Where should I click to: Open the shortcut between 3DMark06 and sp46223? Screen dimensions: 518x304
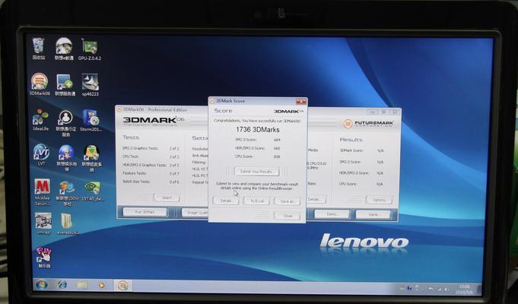[65, 85]
